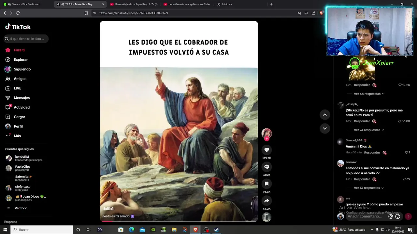Click the Windows taskbar Buscar search box
The image size is (417, 234).
point(42,230)
